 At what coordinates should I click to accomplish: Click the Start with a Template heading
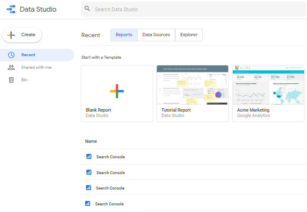(101, 57)
